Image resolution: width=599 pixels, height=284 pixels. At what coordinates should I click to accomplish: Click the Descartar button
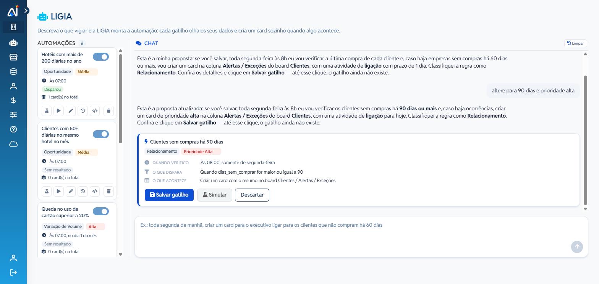[252, 195]
